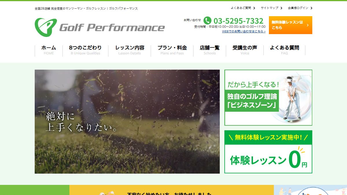Open the ビジネスゾーン golf theory banner

click(268, 98)
